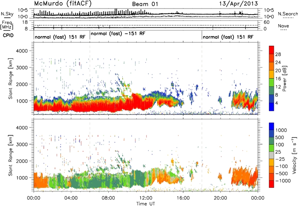Click the 'Time UT' axis label
The height and width of the screenshot is (206, 298).
click(x=146, y=204)
